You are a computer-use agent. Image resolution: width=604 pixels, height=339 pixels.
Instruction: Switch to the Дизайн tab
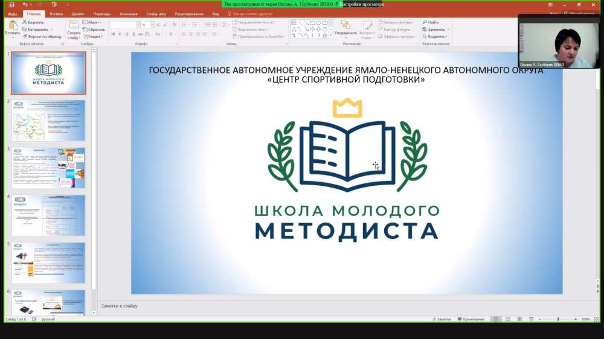pos(78,14)
